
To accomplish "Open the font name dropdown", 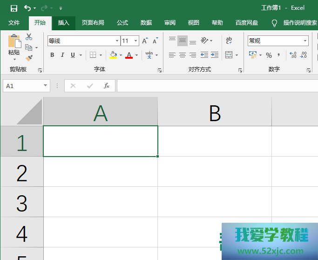I will click(x=117, y=41).
